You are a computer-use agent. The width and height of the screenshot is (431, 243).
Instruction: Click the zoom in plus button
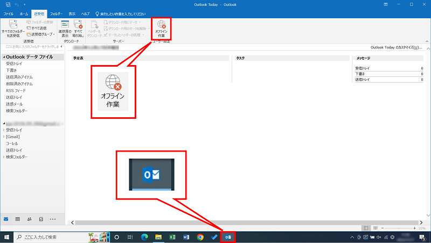[x=414, y=228]
